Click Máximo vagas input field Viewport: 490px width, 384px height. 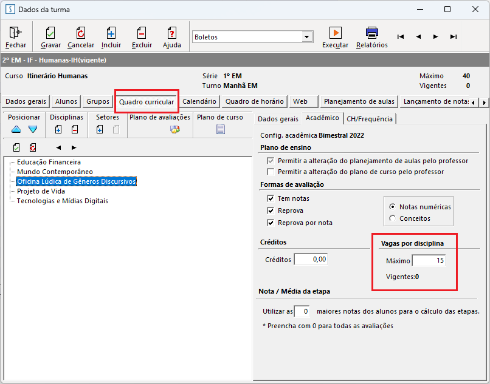click(429, 260)
